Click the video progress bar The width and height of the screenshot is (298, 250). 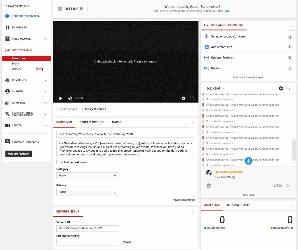125,94
